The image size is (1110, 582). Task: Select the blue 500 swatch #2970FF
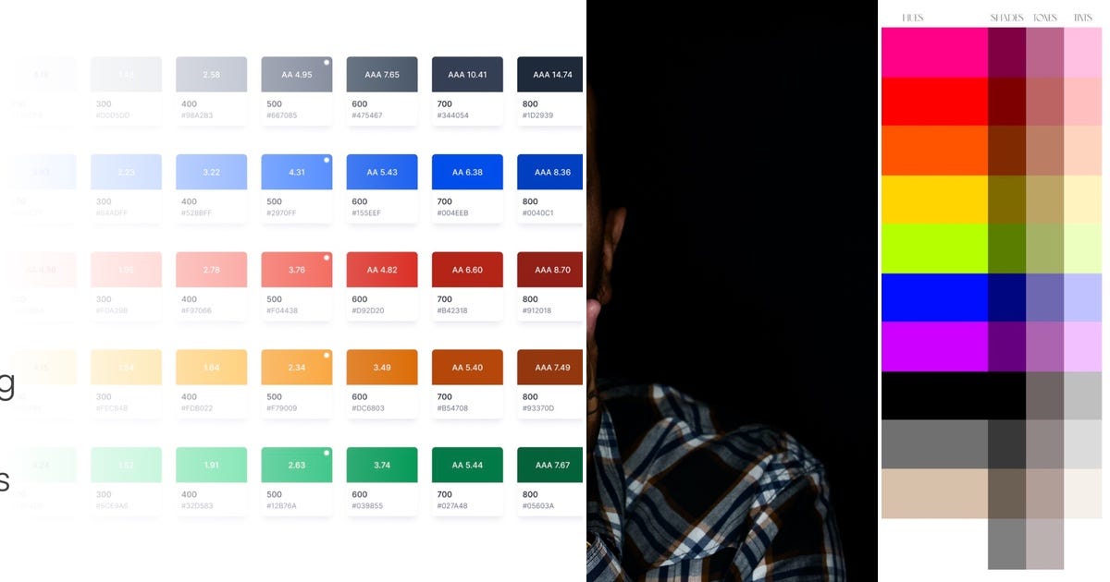point(296,172)
